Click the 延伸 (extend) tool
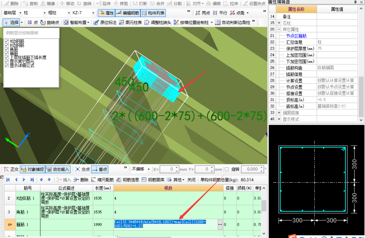Image resolution: width=365 pixels, height=238 pixels. (x=103, y=4)
